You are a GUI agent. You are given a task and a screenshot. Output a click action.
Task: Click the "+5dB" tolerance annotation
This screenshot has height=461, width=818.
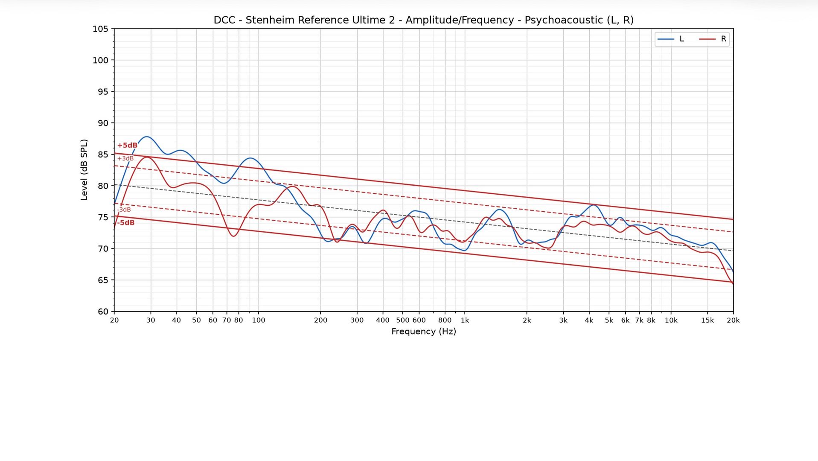point(127,146)
